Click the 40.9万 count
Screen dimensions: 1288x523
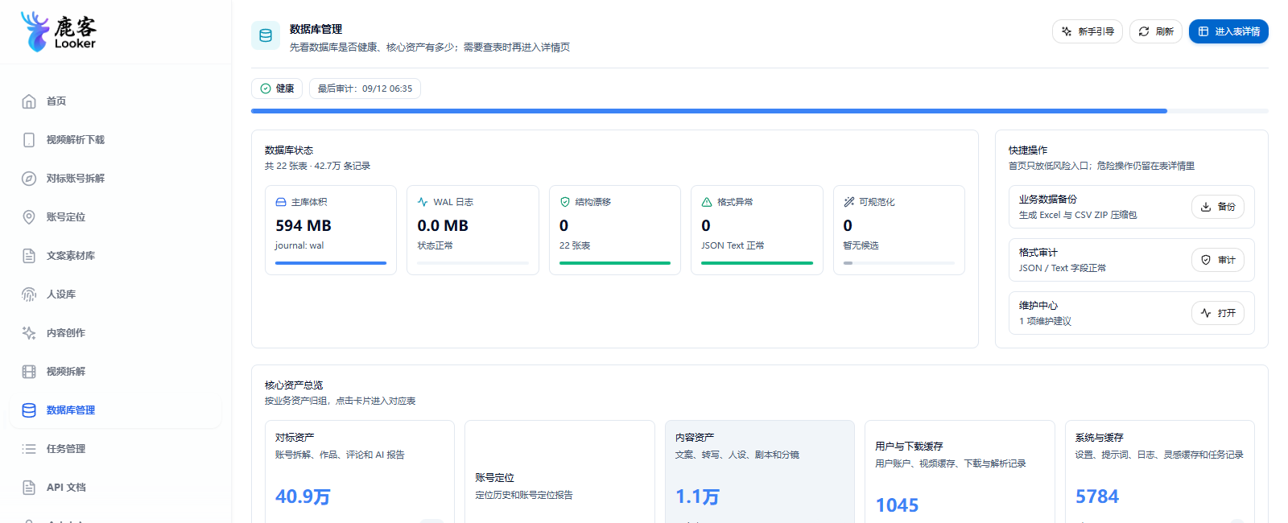tap(303, 497)
